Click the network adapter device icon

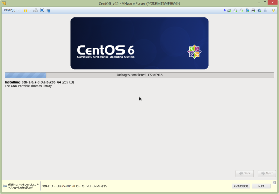pos(247,10)
